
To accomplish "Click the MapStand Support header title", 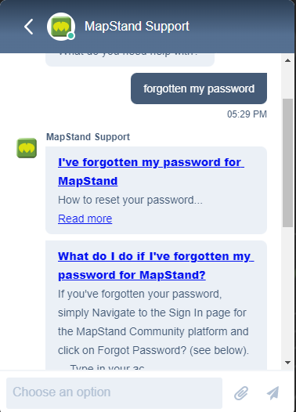I will pos(137,27).
